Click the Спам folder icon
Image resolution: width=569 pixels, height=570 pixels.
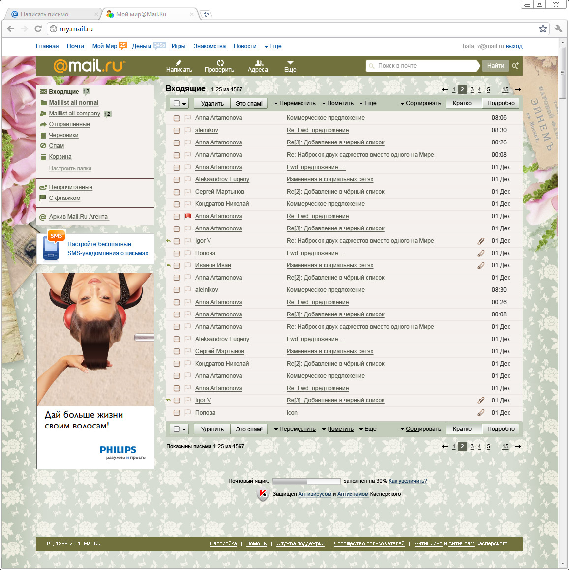click(x=43, y=146)
